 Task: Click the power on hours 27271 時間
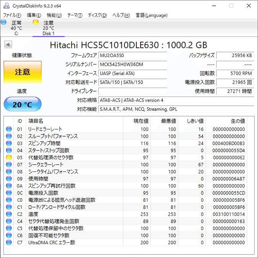pos(235,91)
